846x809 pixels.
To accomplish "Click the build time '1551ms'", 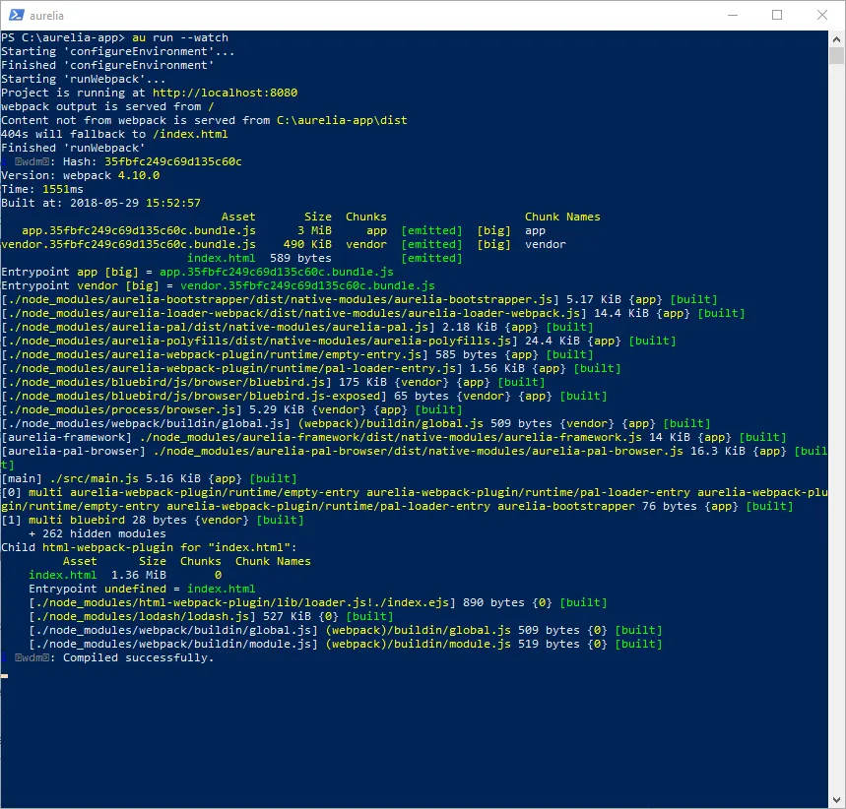I will click(63, 189).
